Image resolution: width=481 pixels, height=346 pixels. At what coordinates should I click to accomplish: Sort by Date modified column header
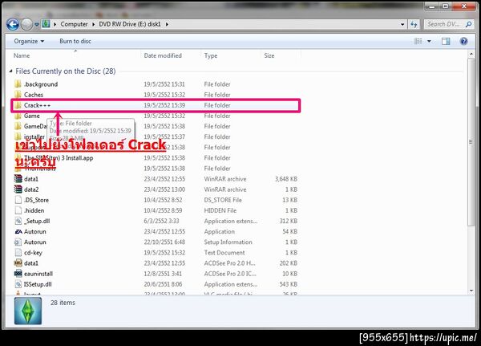(163, 55)
